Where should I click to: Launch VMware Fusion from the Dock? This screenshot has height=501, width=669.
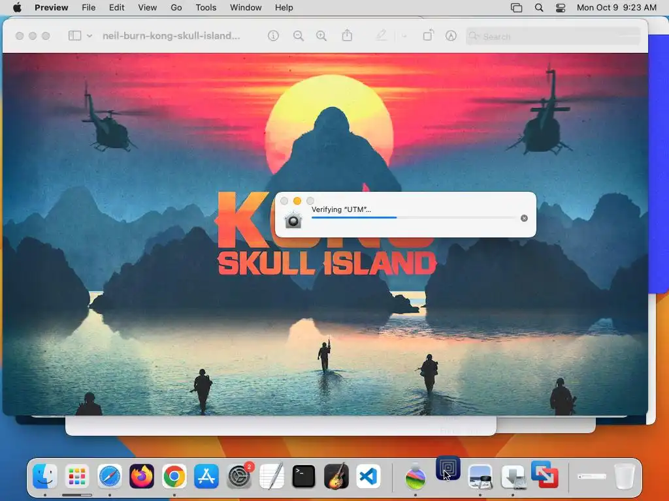tap(545, 475)
